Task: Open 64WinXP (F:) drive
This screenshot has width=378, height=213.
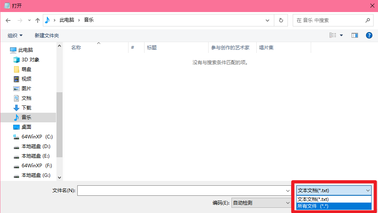Action: [33, 166]
